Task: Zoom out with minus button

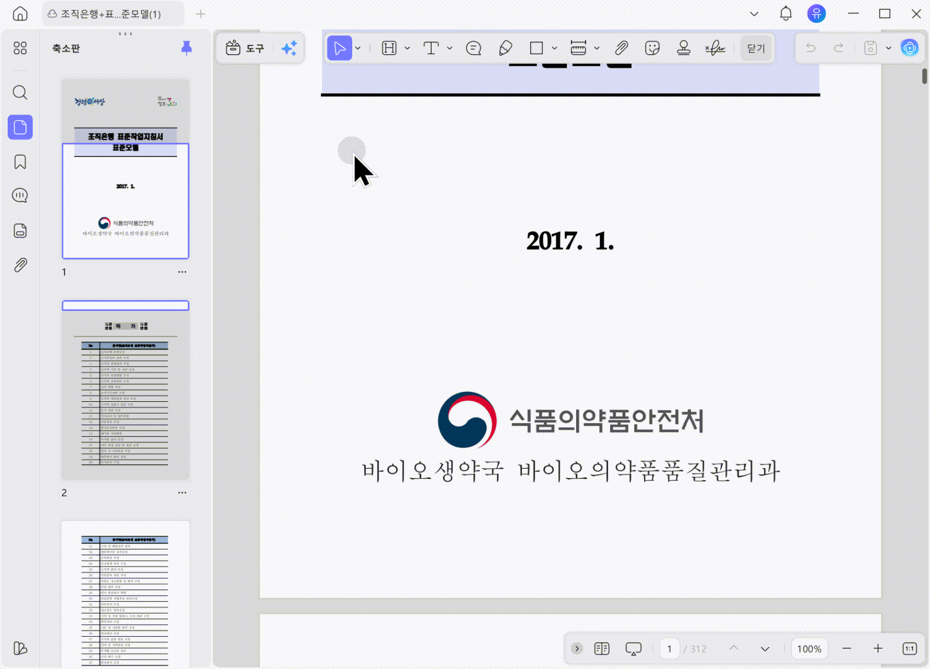Action: [x=847, y=649]
